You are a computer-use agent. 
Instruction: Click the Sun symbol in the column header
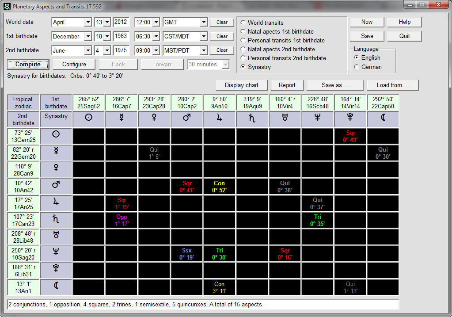tap(88, 117)
